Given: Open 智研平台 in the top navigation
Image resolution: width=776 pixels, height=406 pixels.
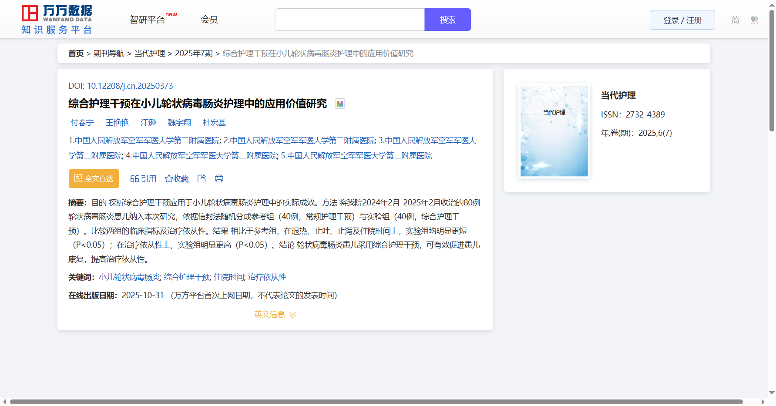Looking at the screenshot, I should [148, 20].
